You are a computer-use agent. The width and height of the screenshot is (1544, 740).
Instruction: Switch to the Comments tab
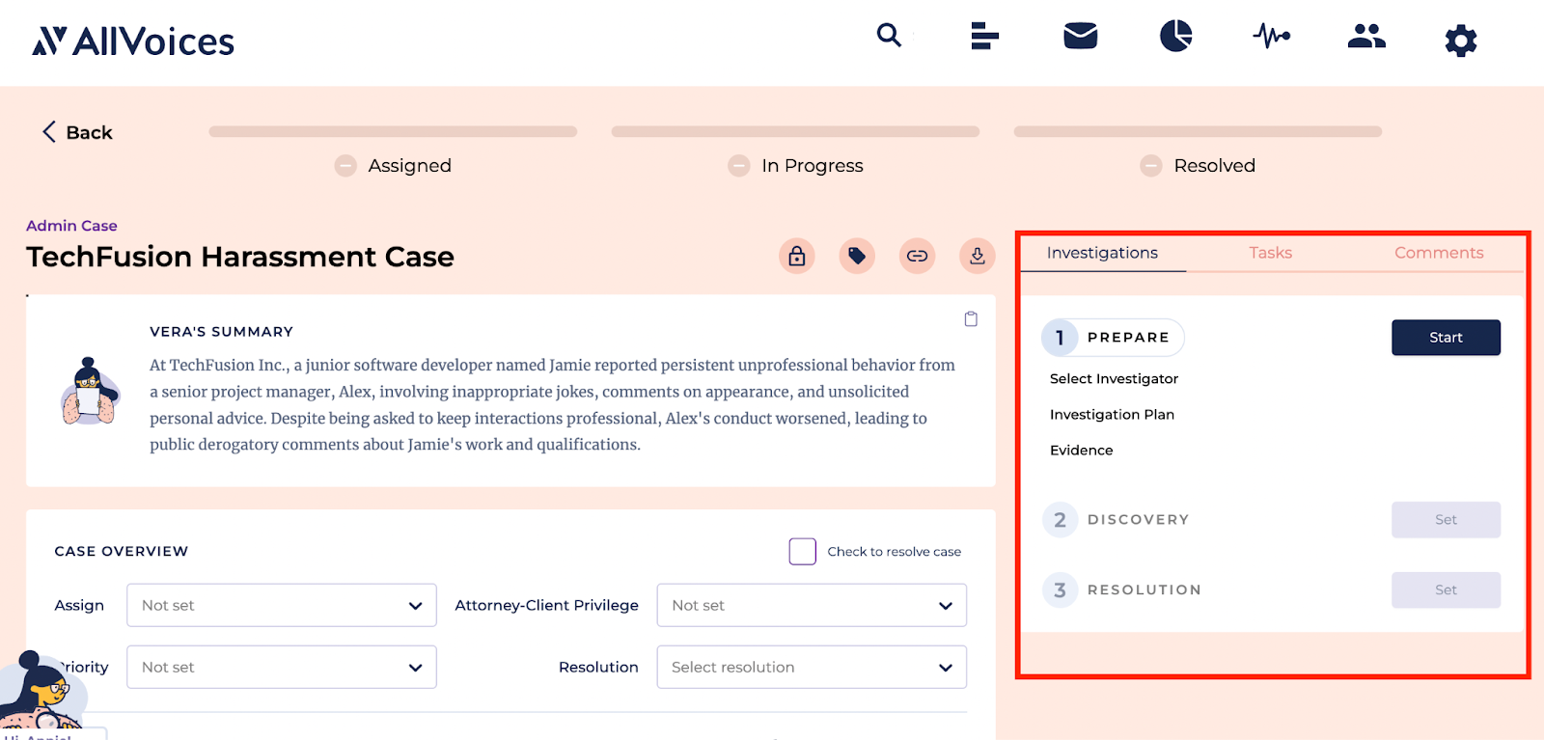(x=1439, y=253)
